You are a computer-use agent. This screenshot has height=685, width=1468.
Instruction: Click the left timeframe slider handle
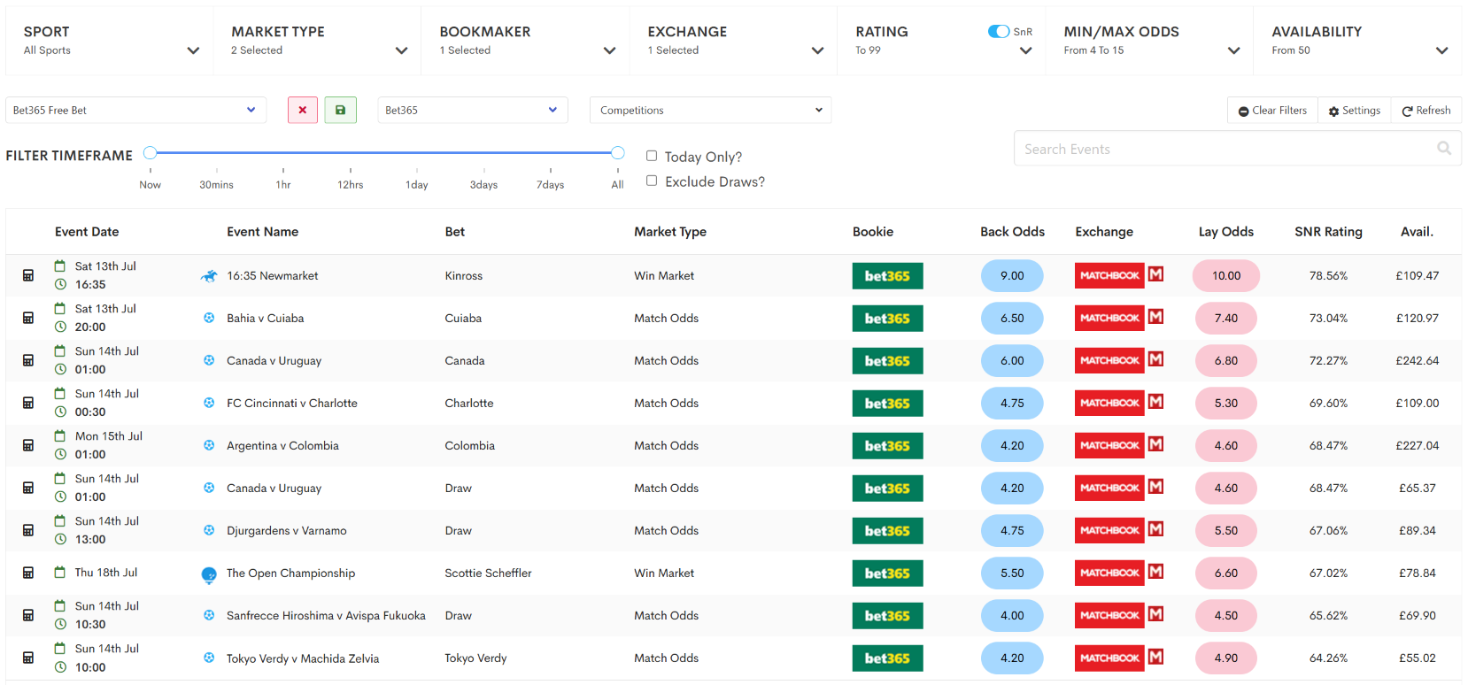coord(151,152)
